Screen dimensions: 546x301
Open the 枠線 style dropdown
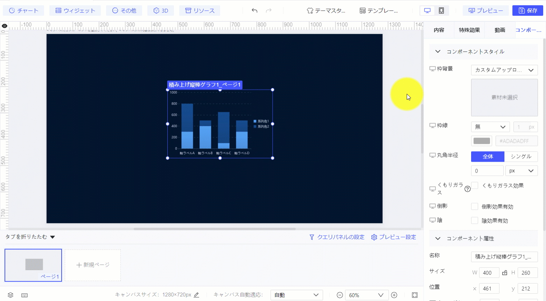coord(490,127)
